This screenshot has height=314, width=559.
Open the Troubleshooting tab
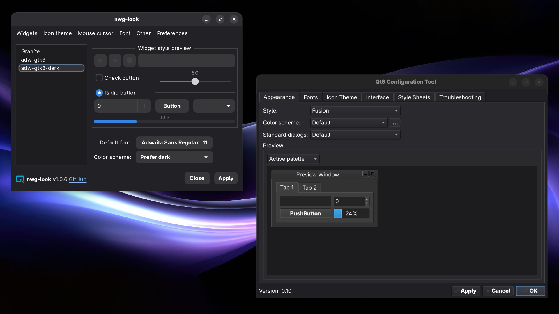click(460, 97)
